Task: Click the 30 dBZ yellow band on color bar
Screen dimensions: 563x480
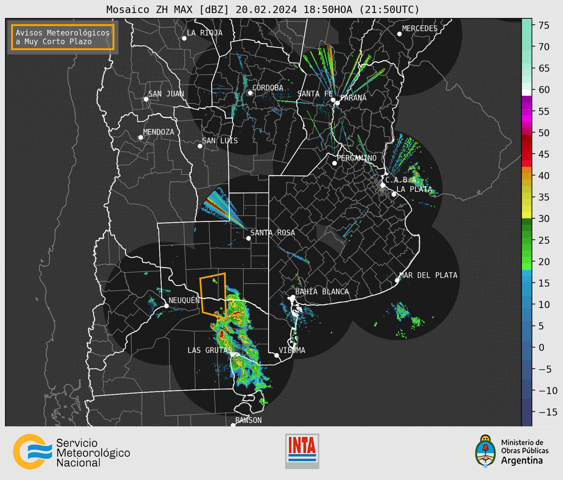Action: (527, 215)
